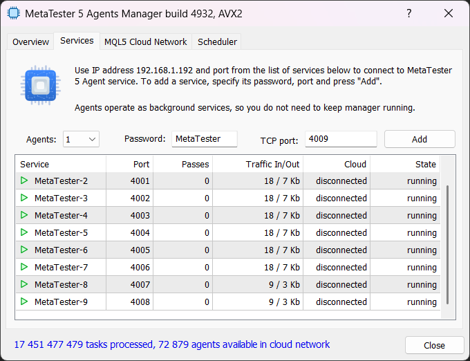
Task: Click the Cloud column header
Action: point(337,164)
